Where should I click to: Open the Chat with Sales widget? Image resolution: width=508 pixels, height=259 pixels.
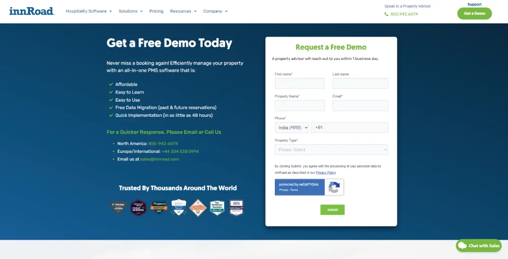tap(479, 246)
